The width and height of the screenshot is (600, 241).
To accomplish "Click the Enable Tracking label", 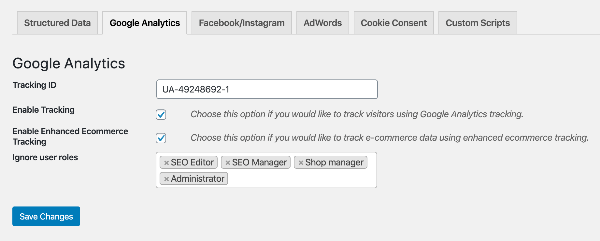I will tap(44, 110).
